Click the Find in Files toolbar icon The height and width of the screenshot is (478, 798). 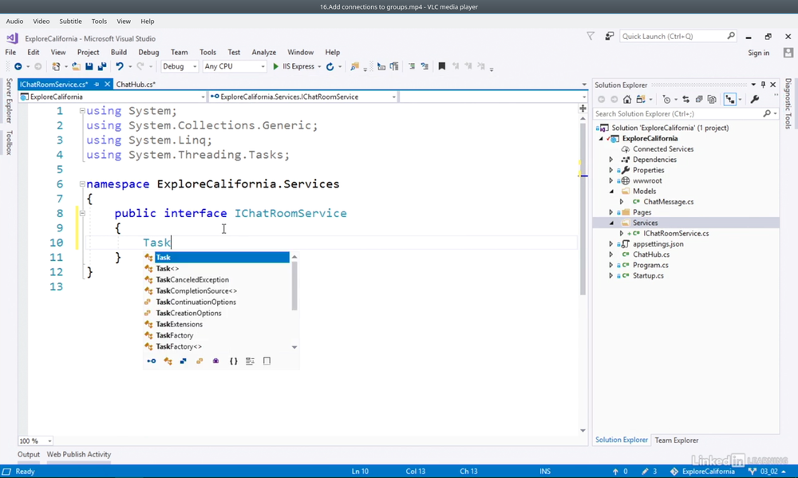(x=355, y=67)
